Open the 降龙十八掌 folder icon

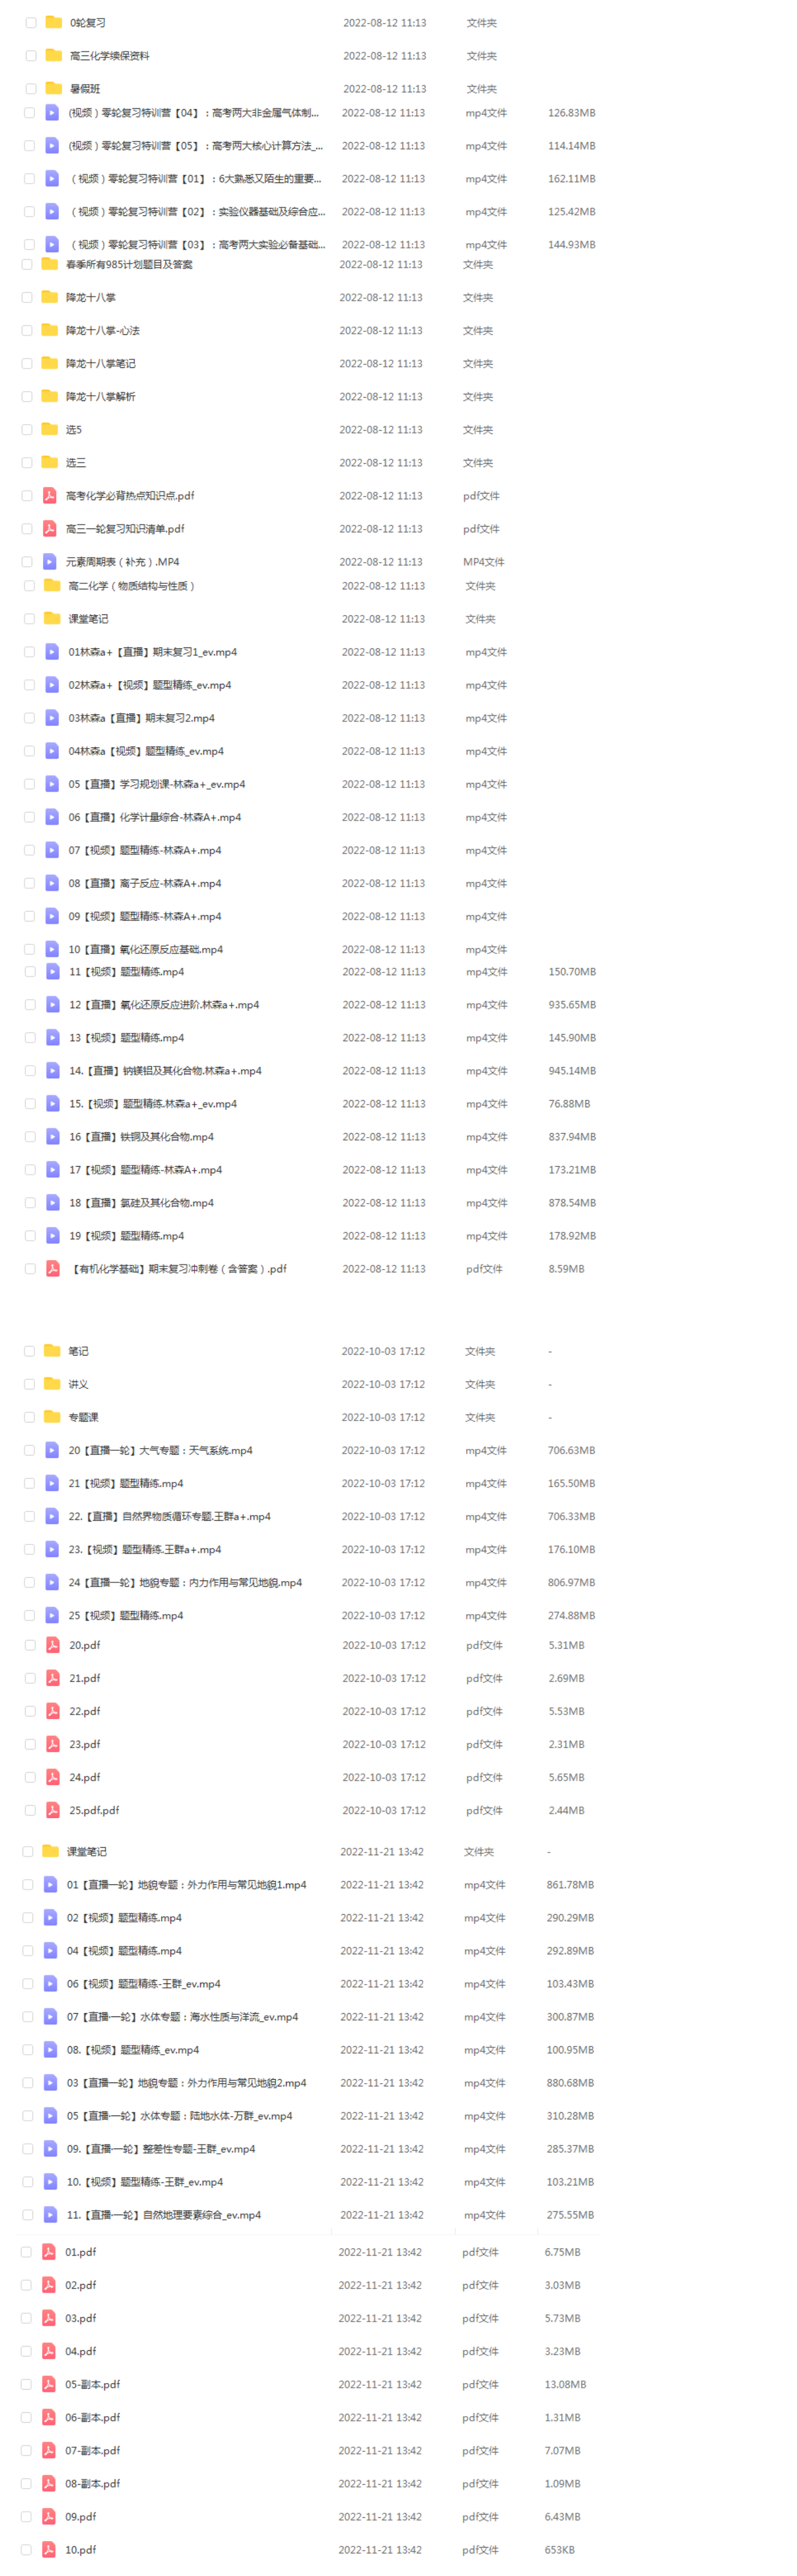tap(49, 297)
